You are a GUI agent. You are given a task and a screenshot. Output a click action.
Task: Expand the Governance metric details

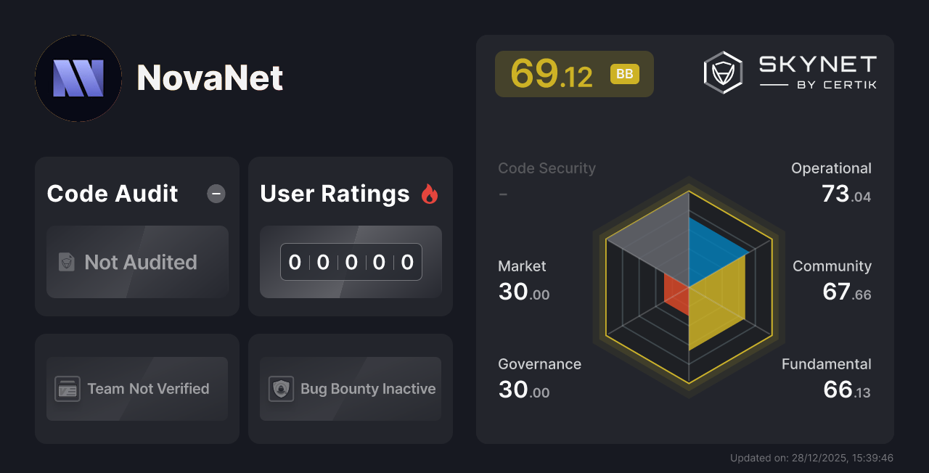click(539, 377)
